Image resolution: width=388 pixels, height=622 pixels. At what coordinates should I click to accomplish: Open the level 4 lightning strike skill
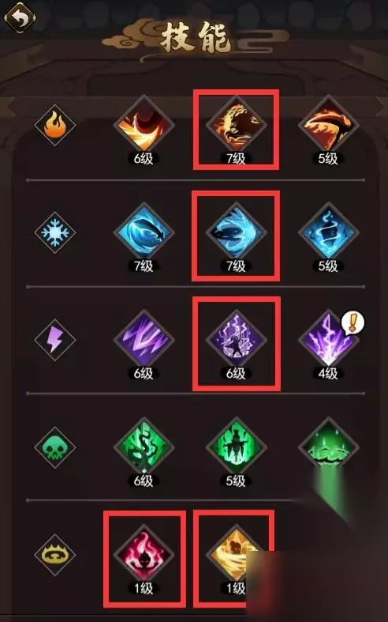(x=328, y=341)
